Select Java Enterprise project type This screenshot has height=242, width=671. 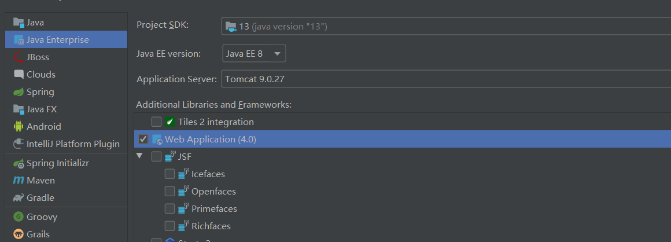[x=58, y=39]
